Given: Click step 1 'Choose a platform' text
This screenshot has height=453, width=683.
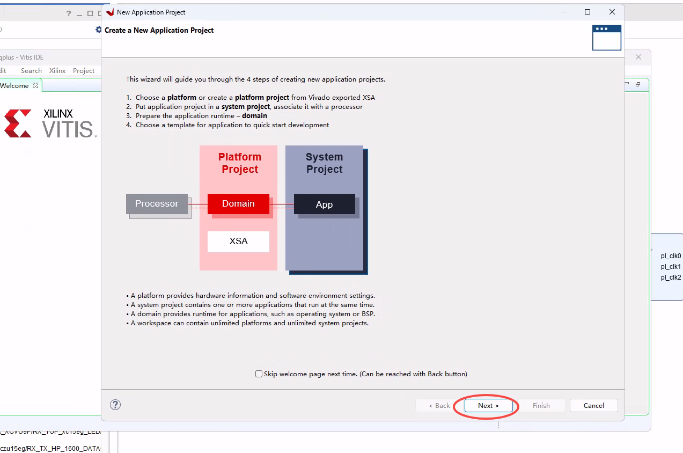Looking at the screenshot, I should 255,98.
